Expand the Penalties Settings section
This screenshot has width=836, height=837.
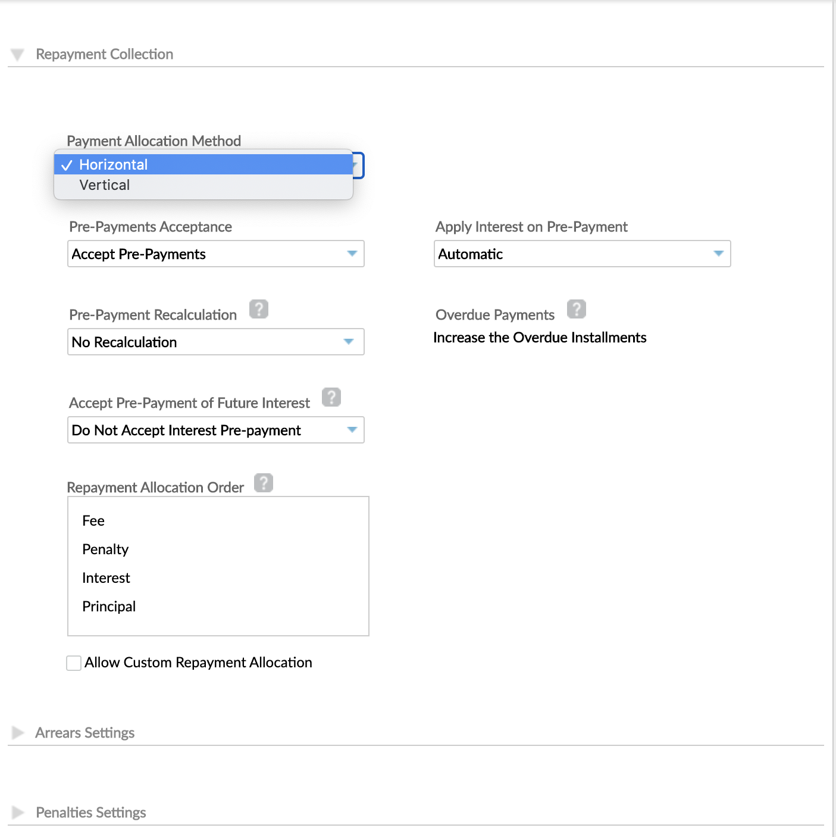[x=17, y=813]
